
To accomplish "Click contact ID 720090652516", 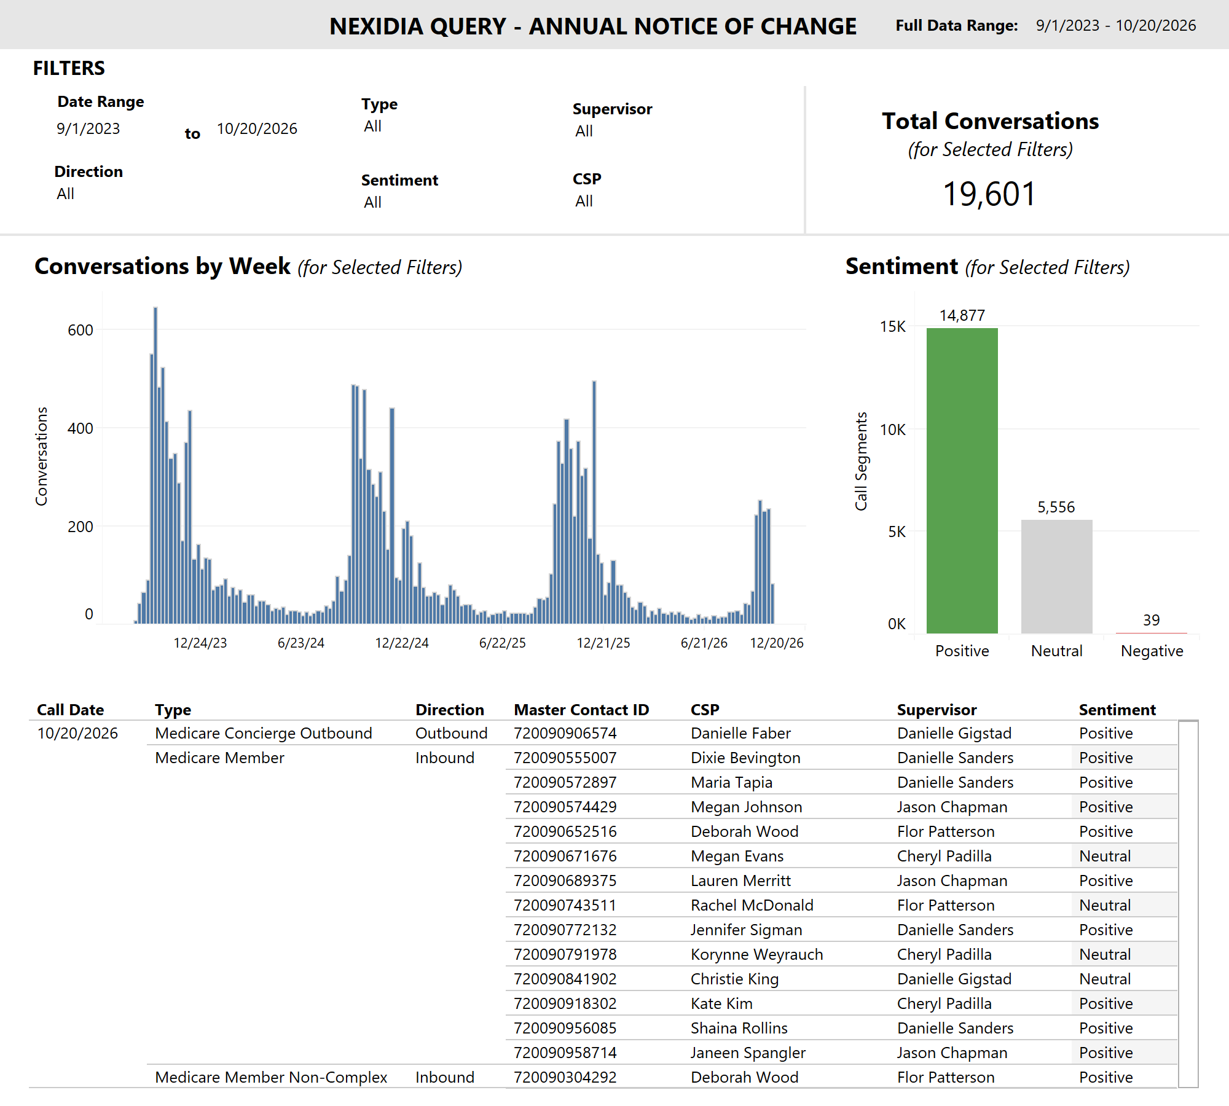I will (565, 831).
